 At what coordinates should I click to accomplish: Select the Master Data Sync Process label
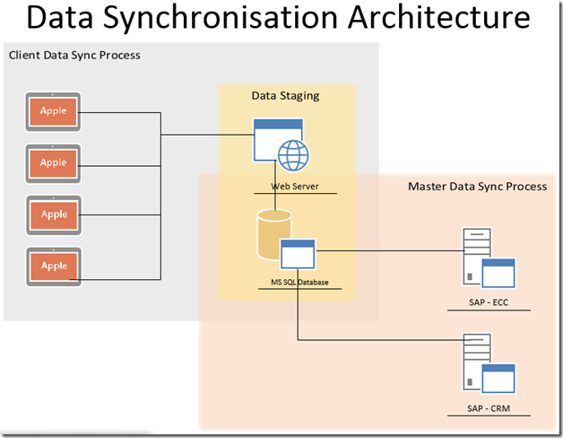[x=476, y=187]
